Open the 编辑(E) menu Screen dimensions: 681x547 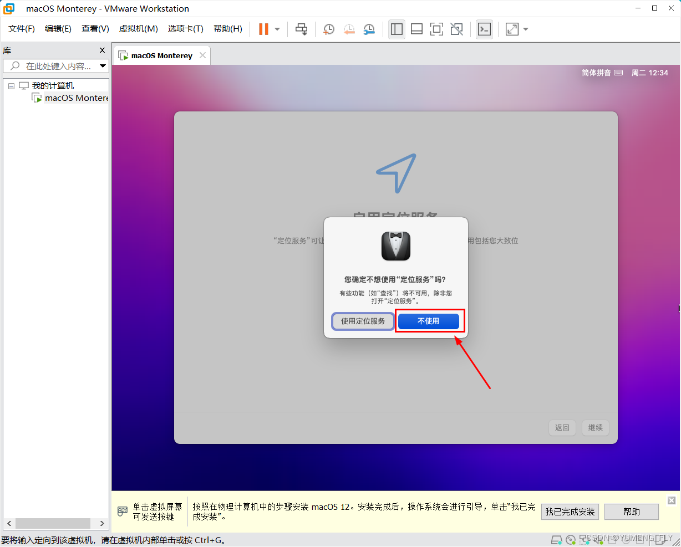(58, 29)
